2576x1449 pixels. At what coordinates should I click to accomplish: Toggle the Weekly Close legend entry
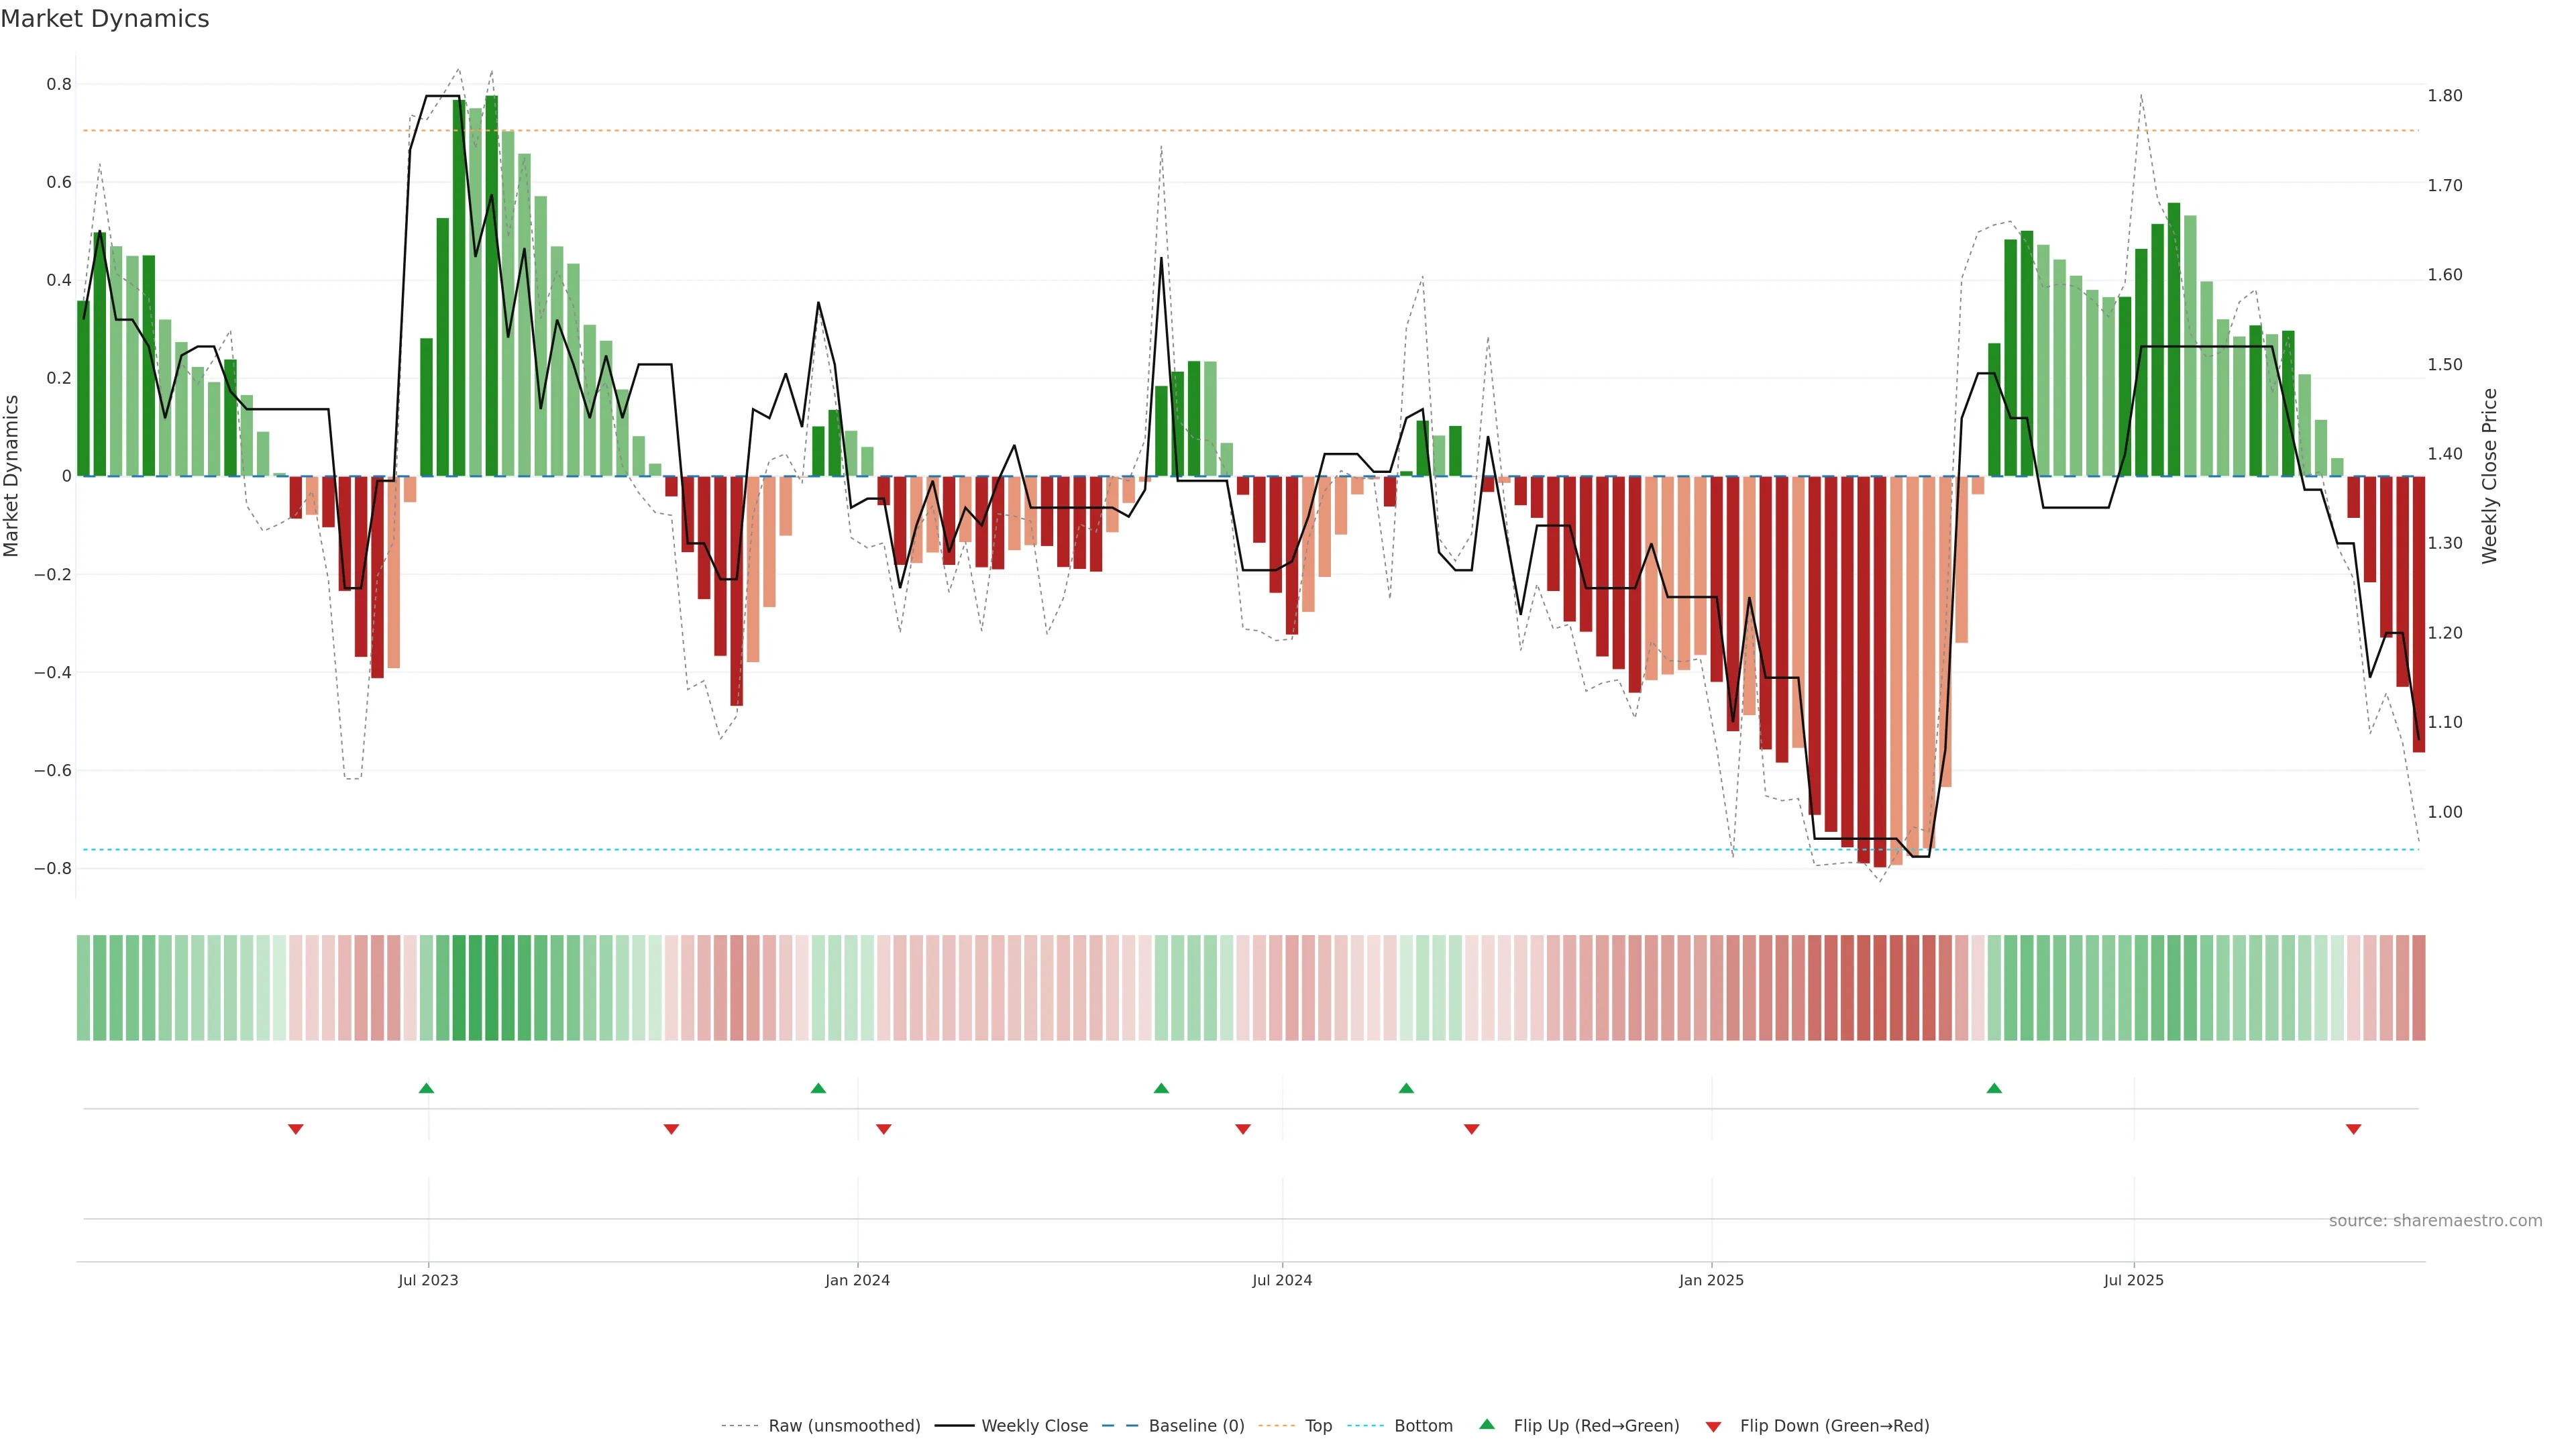tap(1034, 1426)
